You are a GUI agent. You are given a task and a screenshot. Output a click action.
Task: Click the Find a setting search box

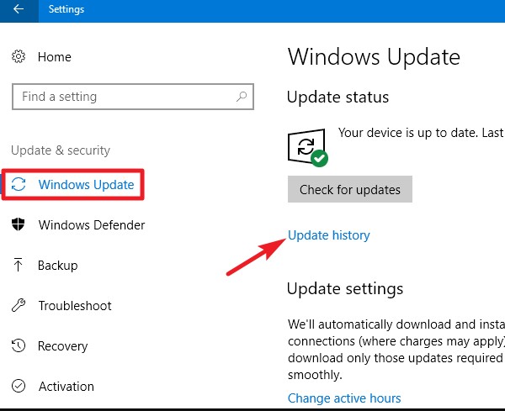point(133,97)
